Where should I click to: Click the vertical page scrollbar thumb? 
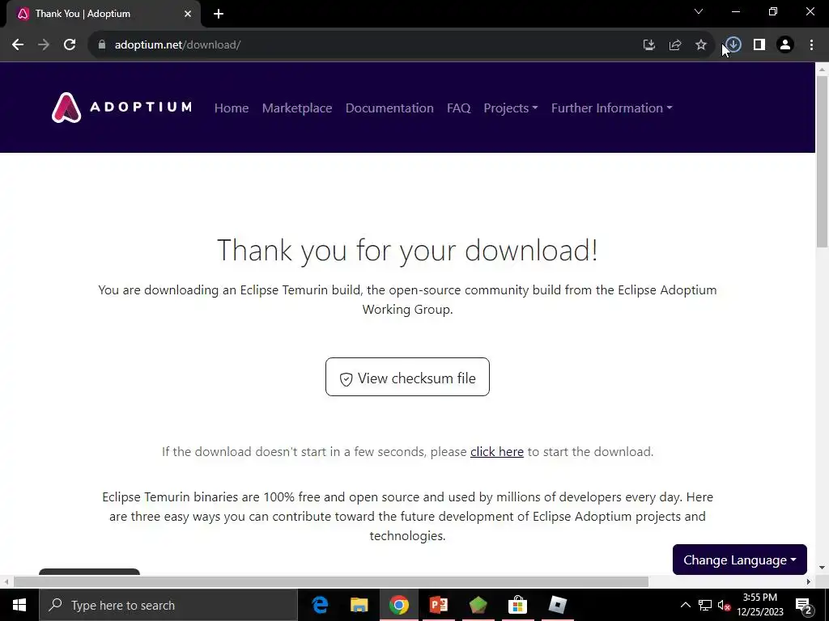(x=823, y=161)
